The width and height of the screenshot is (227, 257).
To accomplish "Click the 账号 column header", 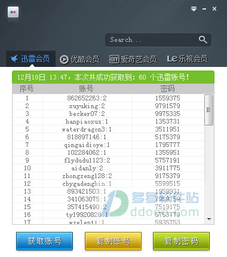I will pyautogui.click(x=86, y=88).
